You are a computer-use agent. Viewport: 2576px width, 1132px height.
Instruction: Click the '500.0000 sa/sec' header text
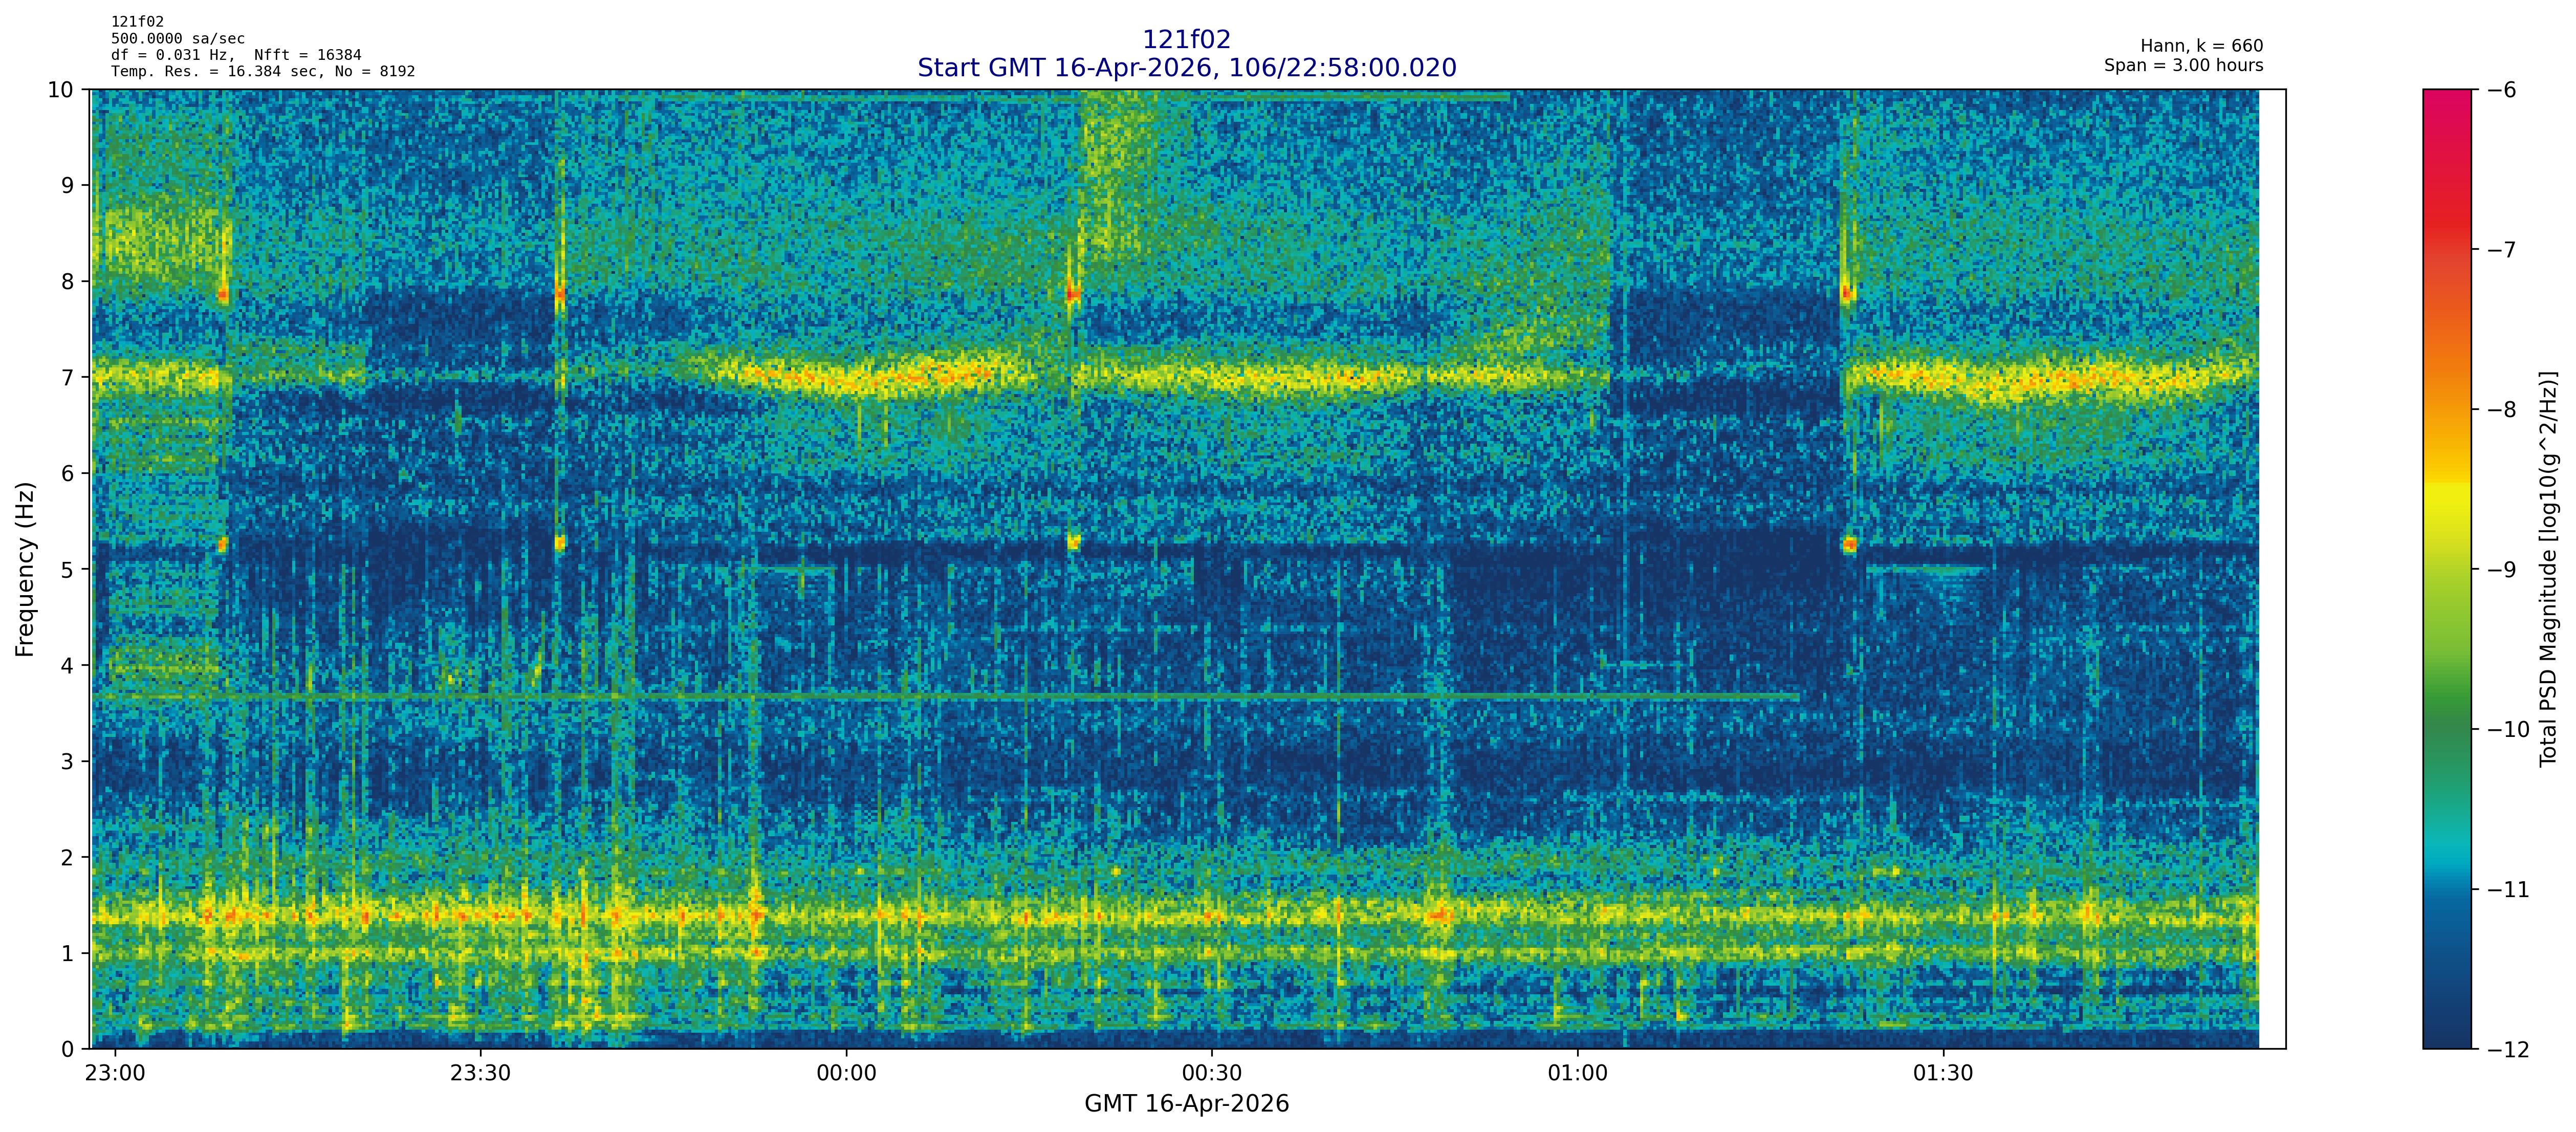(x=177, y=39)
